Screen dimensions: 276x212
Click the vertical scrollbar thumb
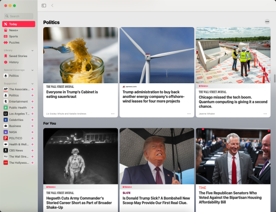(275, 78)
